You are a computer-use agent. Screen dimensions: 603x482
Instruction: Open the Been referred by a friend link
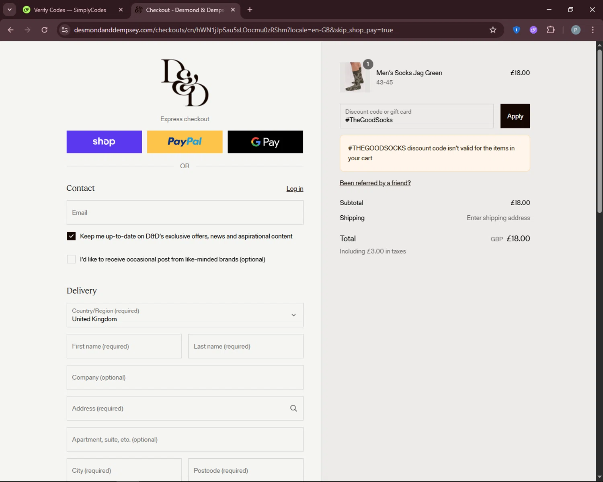click(375, 183)
